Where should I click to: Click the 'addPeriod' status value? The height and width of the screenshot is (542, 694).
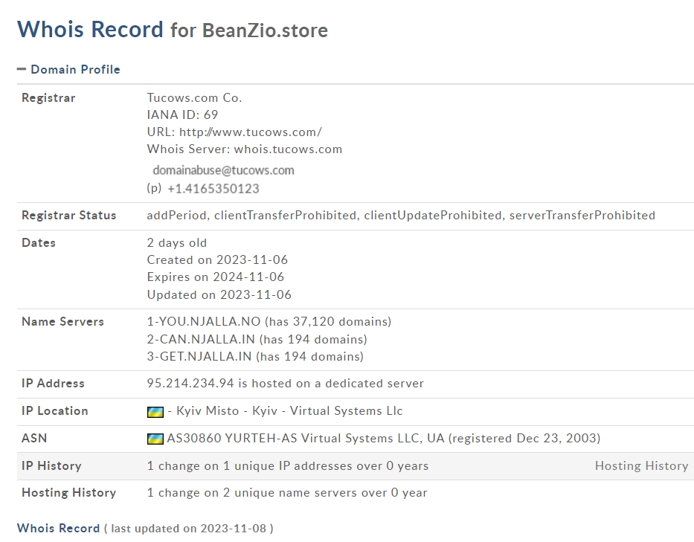tap(176, 216)
